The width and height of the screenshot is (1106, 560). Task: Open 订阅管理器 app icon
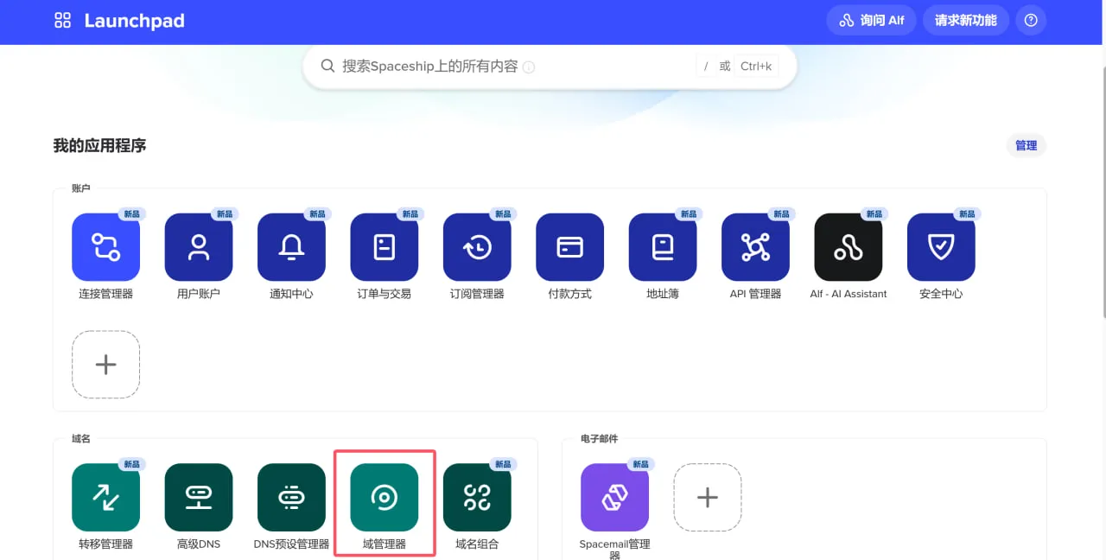477,247
